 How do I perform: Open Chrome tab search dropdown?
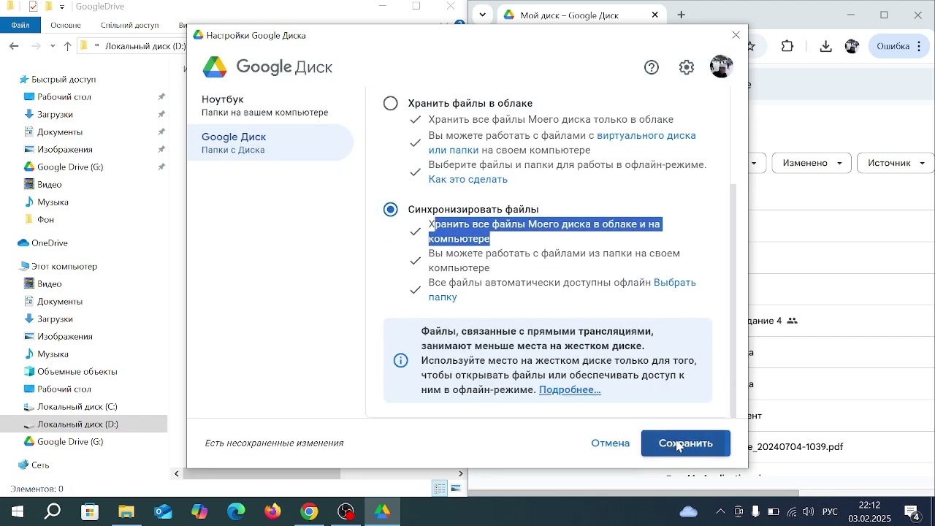483,15
